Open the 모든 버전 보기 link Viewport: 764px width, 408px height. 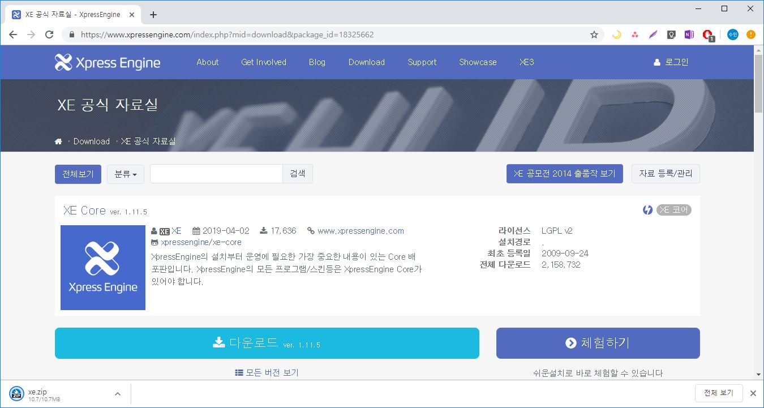pos(267,372)
